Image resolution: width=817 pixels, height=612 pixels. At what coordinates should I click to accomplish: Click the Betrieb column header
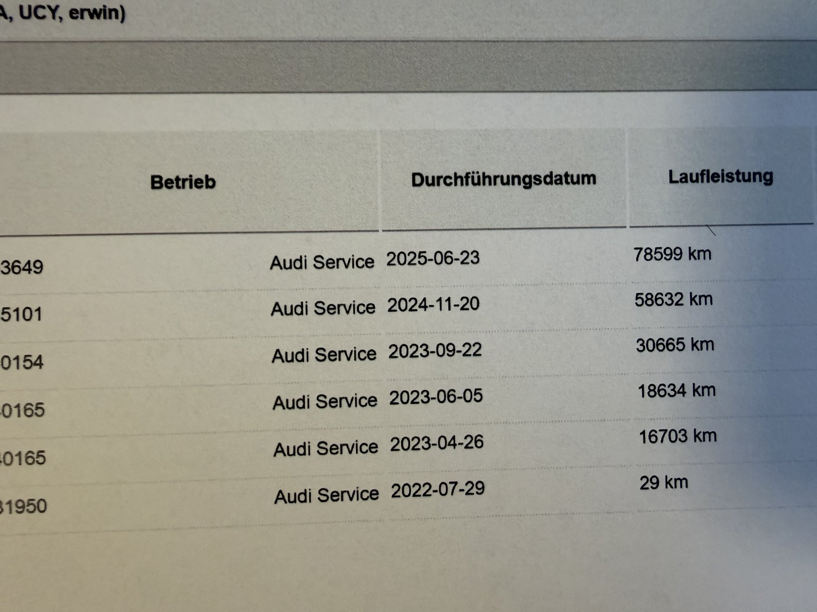click(183, 182)
